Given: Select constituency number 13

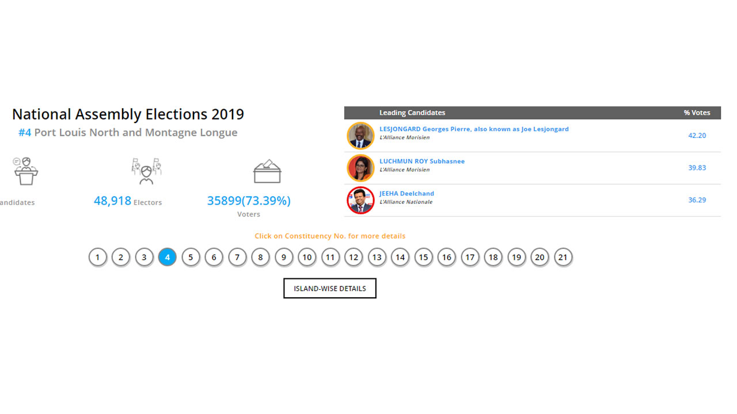Looking at the screenshot, I should pos(377,257).
